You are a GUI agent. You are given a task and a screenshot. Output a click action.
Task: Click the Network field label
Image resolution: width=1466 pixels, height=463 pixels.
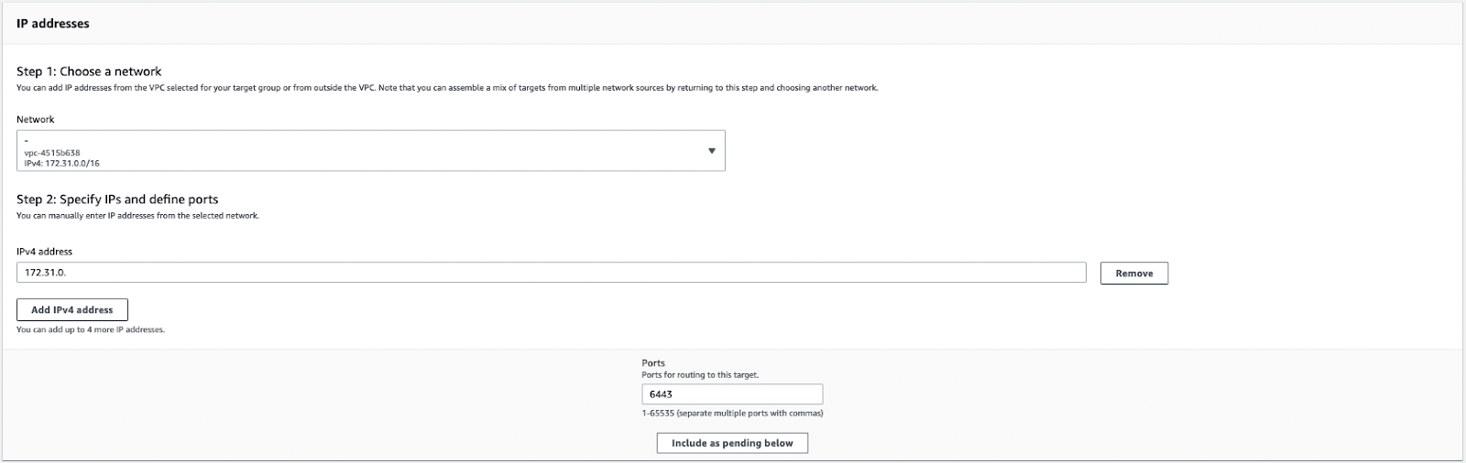pos(36,120)
